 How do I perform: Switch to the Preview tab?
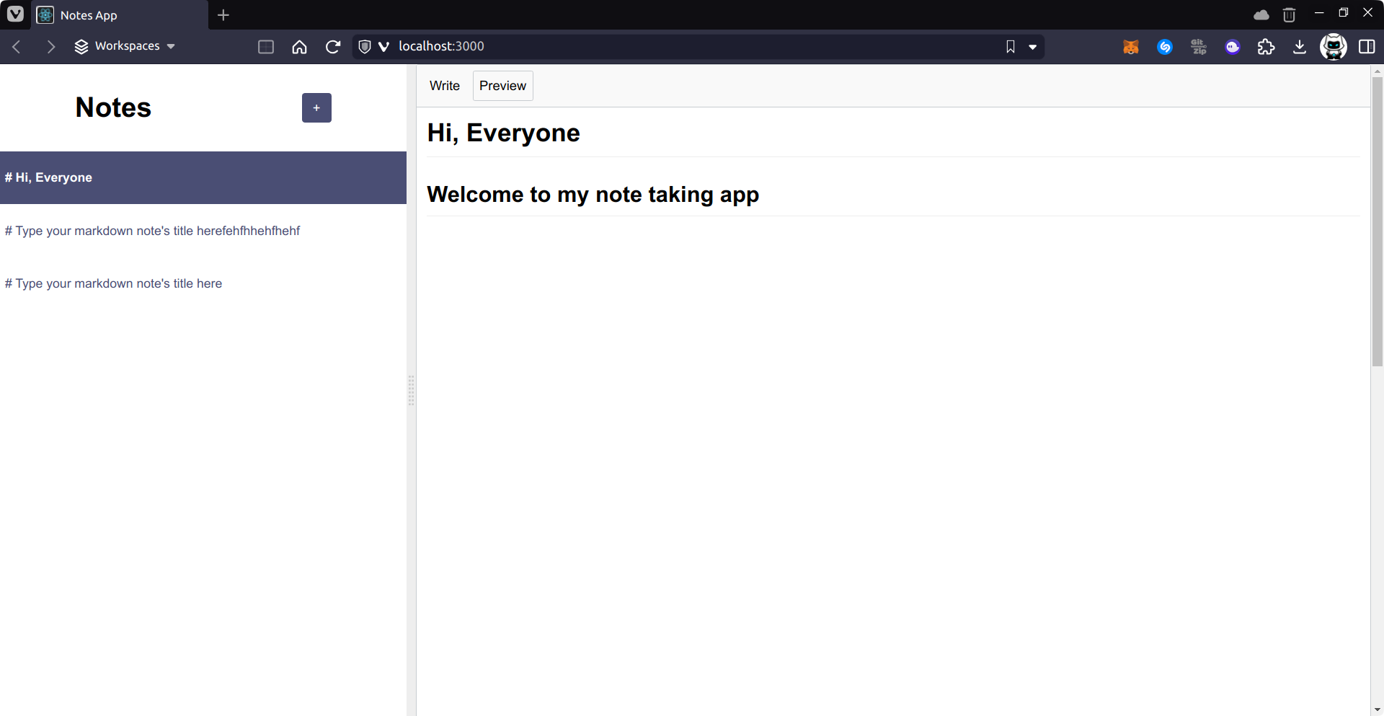[x=502, y=85]
